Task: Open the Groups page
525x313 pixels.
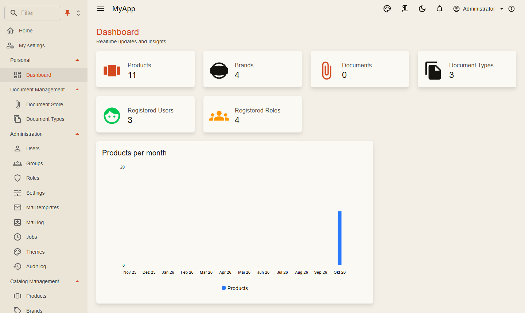Action: (x=44, y=163)
